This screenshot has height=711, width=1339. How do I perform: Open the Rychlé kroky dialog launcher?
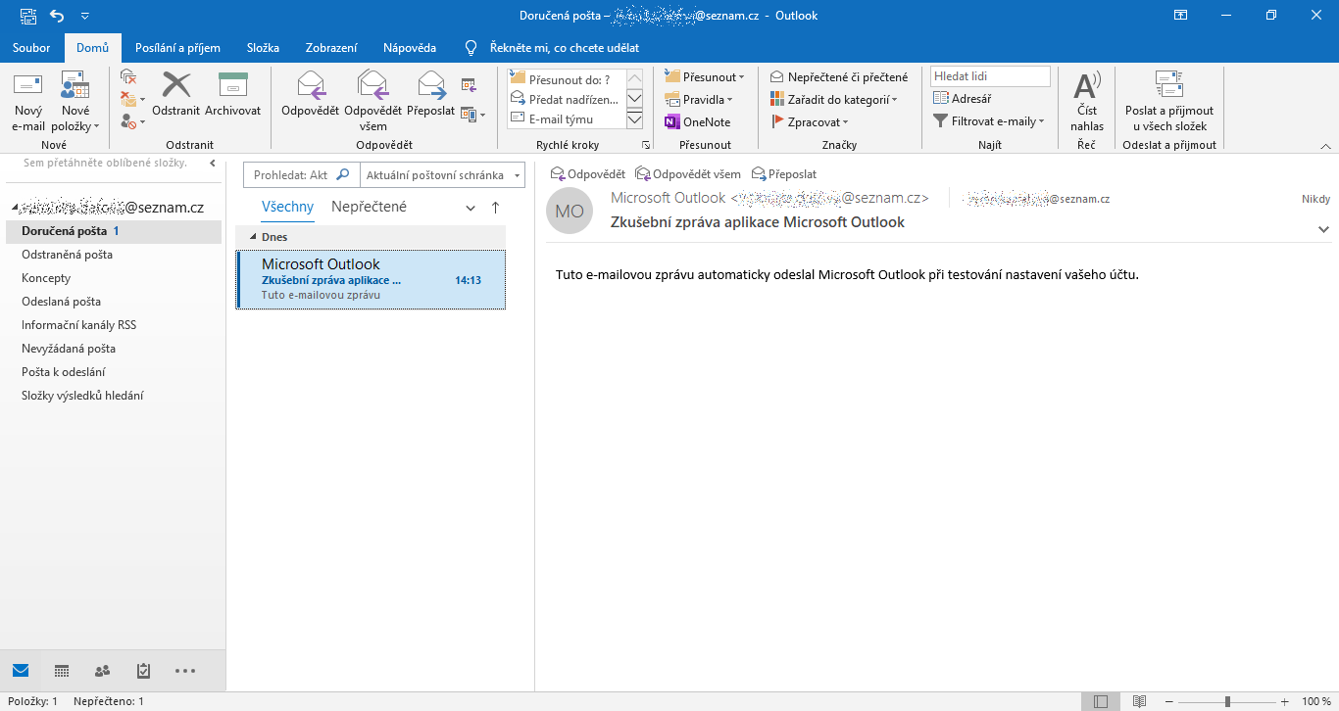[645, 145]
